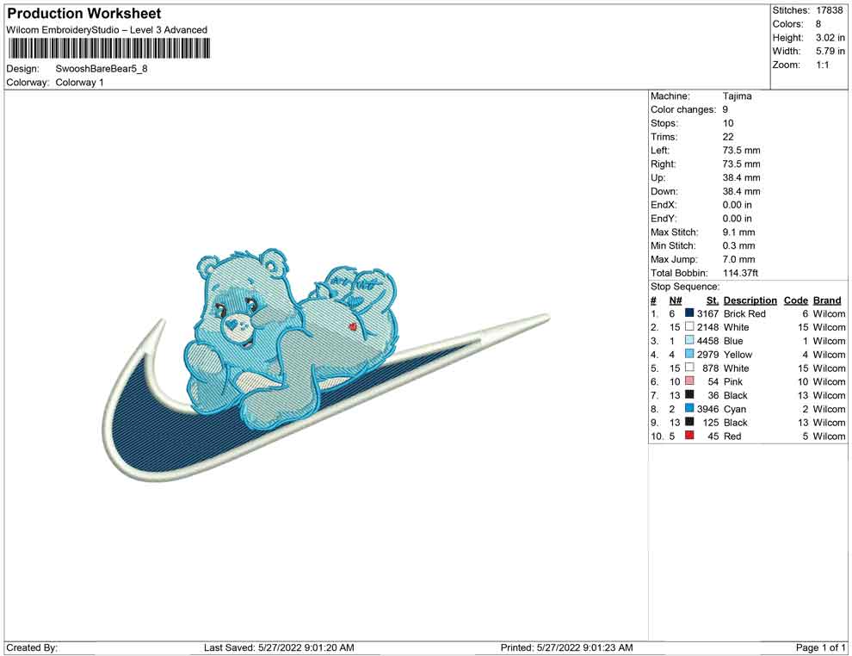Select the Stitches value "17838"
Screen dimensions: 852x656
(x=829, y=10)
